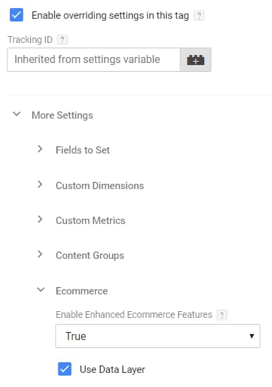Click the Use Data Layer label text

pyautogui.click(x=113, y=370)
